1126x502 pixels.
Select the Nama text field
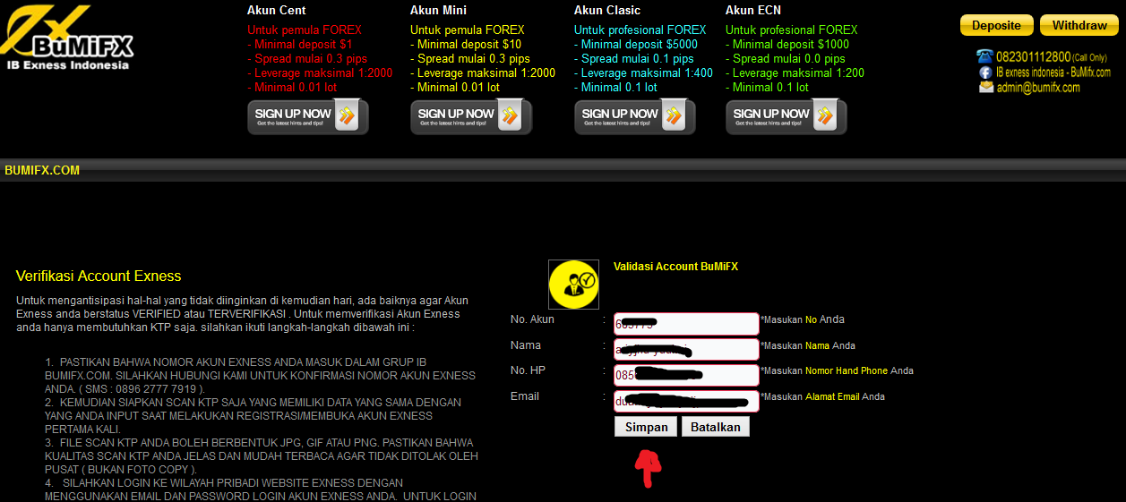pos(686,349)
